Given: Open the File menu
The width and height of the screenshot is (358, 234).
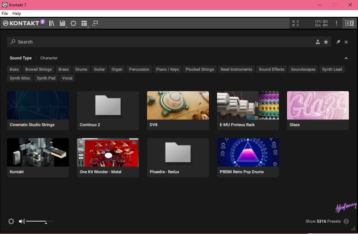Looking at the screenshot, I should click(5, 14).
